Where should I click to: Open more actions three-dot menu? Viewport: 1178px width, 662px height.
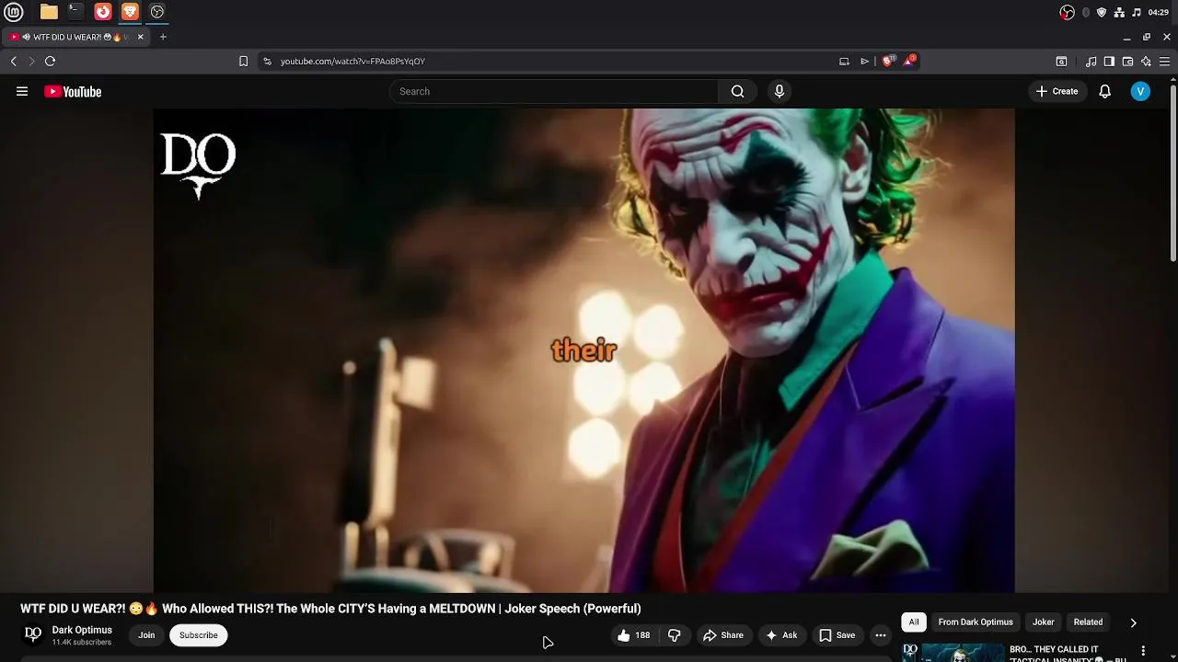tap(881, 635)
